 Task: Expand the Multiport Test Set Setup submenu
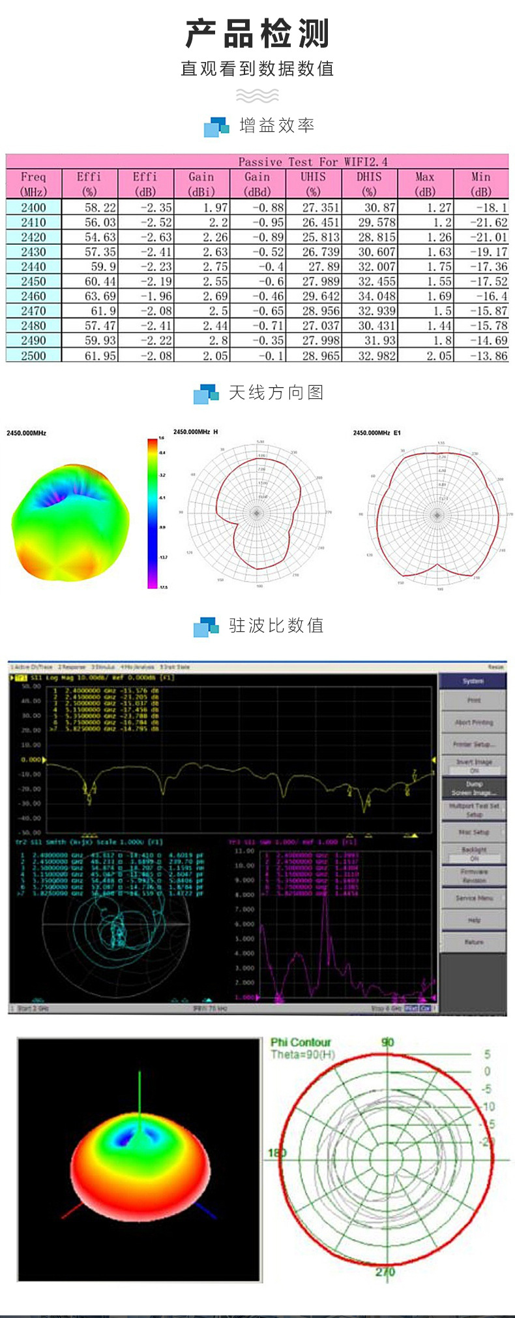pos(474,810)
